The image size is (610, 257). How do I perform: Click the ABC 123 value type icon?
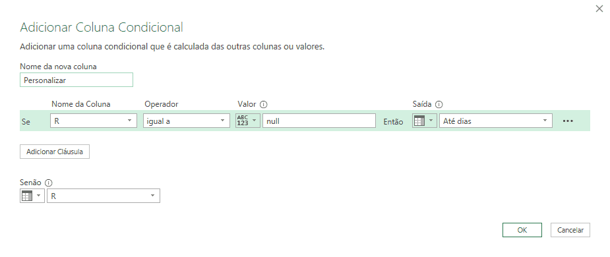(243, 121)
